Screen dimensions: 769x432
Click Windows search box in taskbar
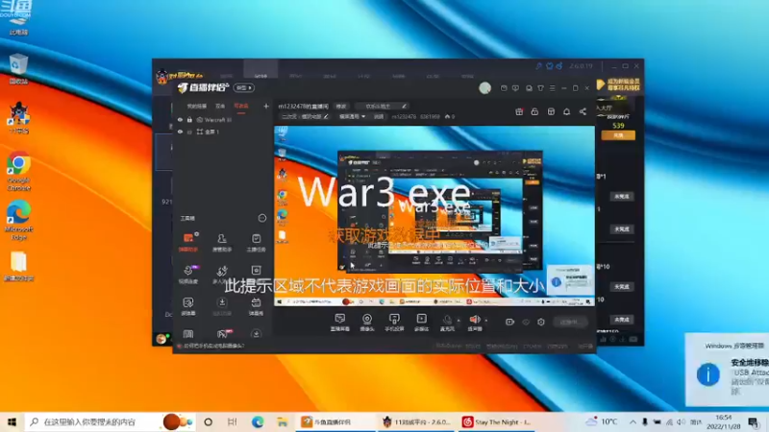[111, 421]
